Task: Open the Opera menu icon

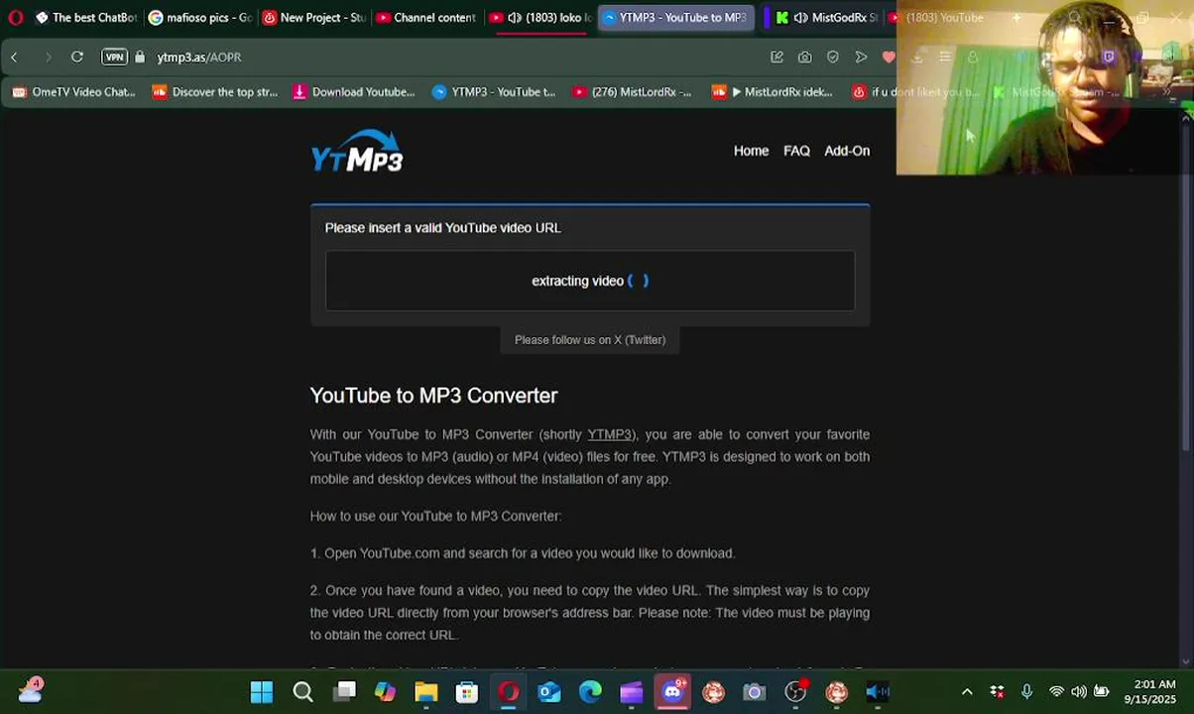Action: [15, 18]
